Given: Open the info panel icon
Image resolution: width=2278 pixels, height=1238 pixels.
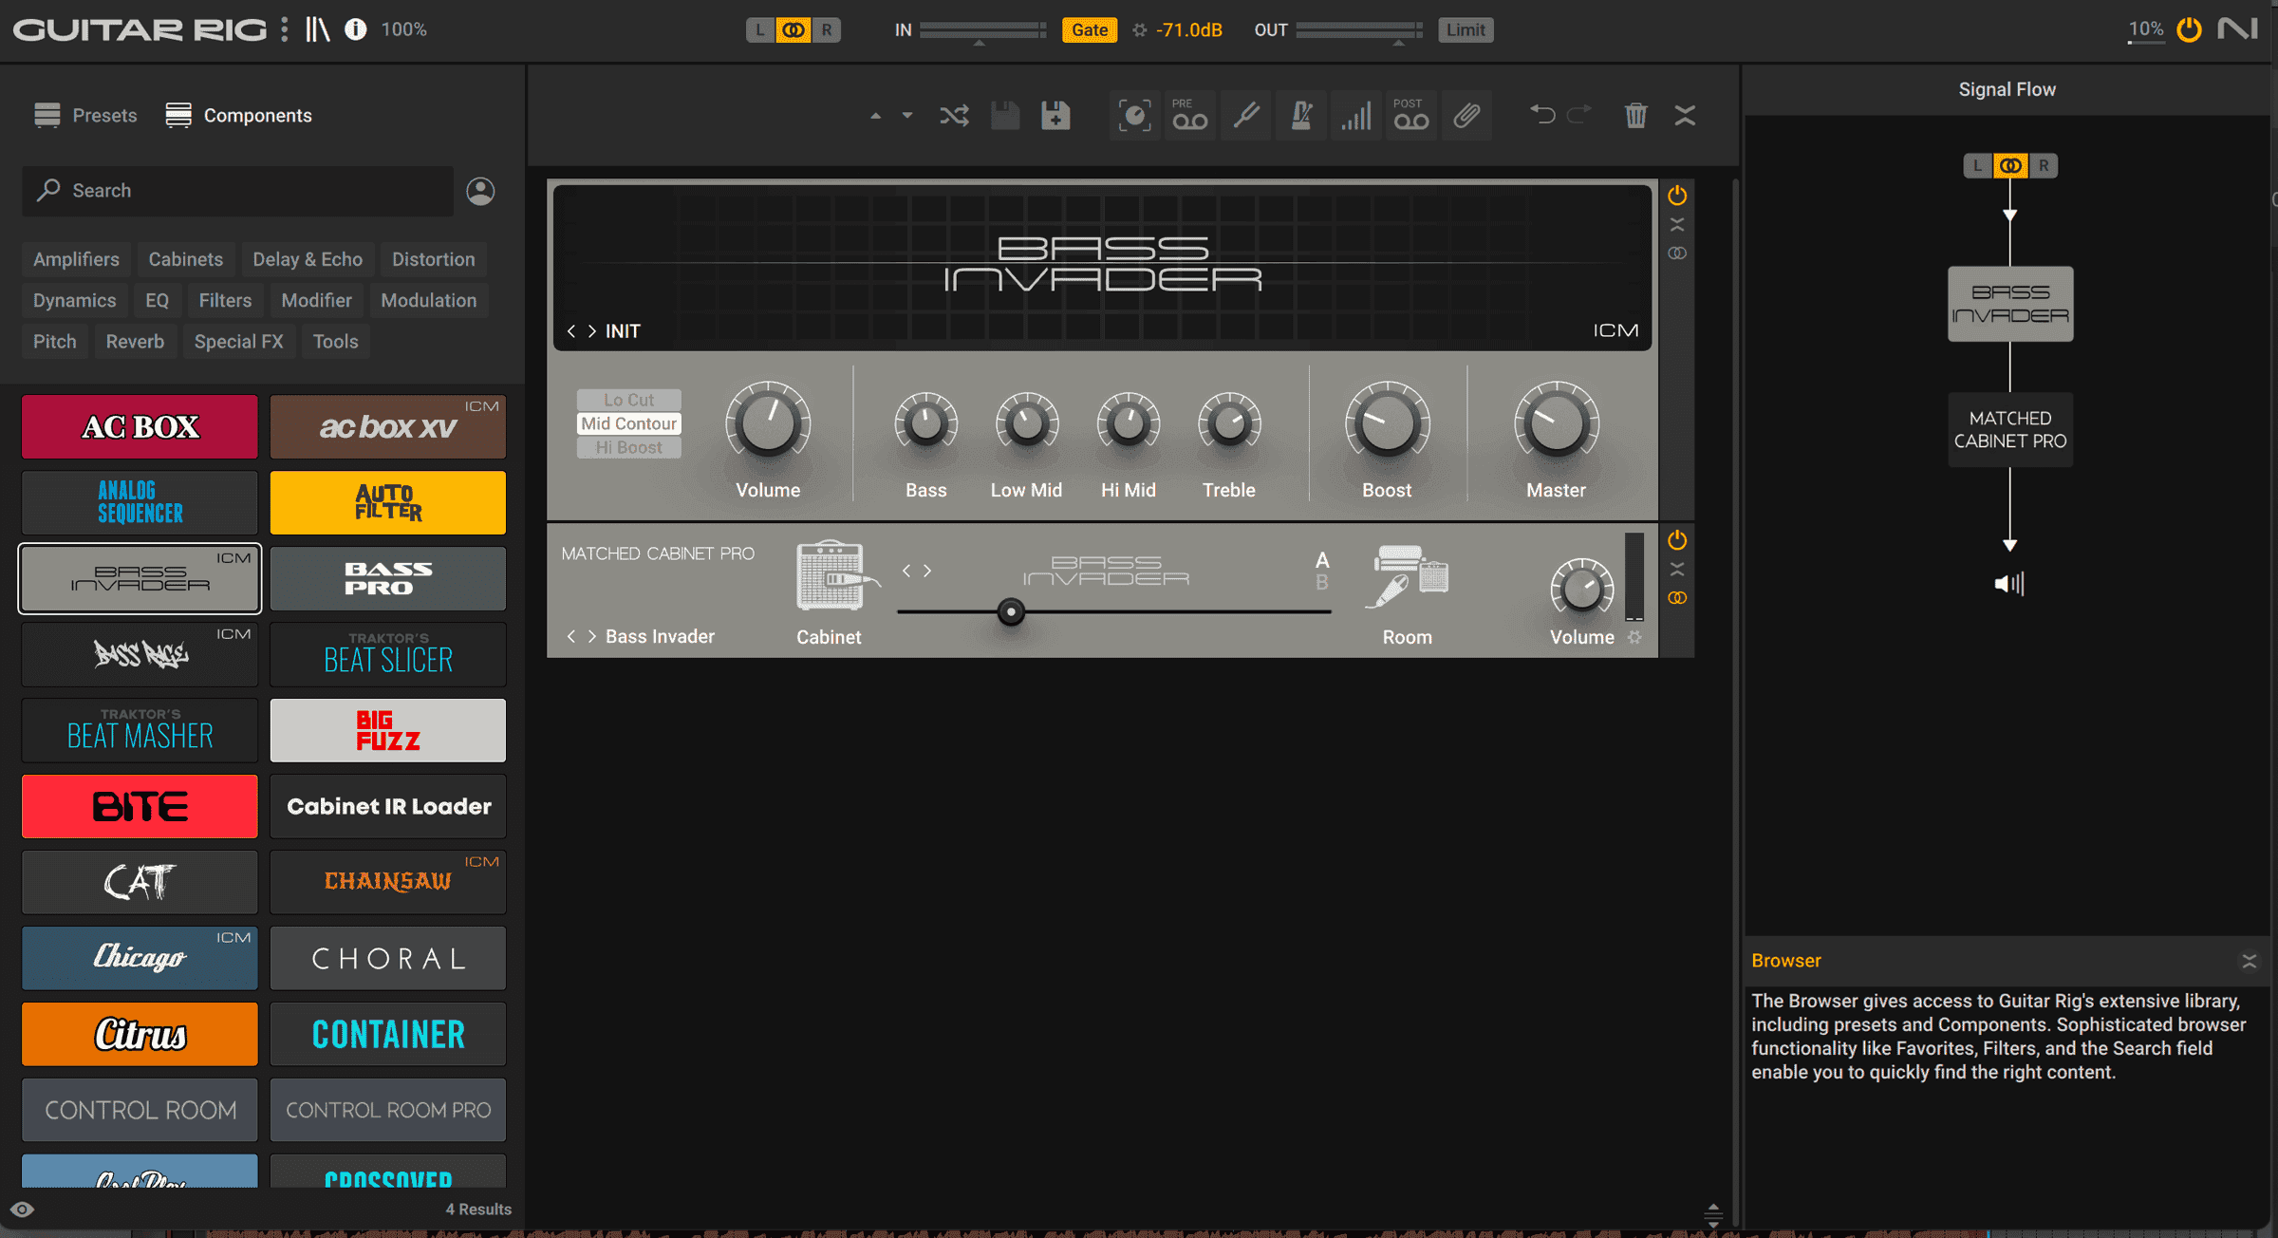Looking at the screenshot, I should [x=356, y=29].
